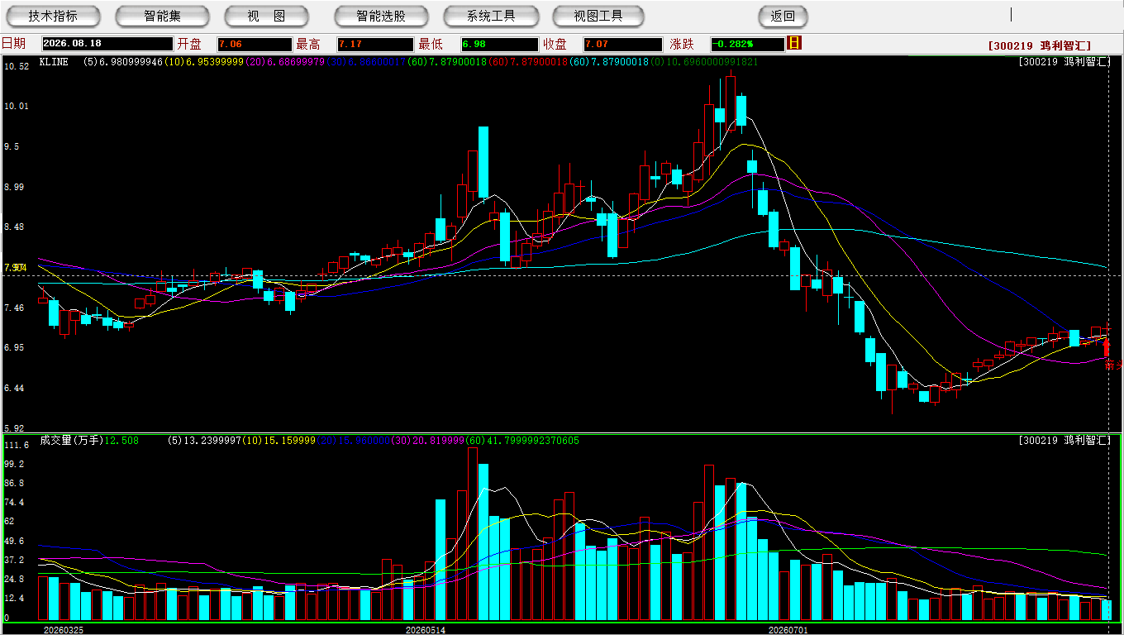Viewport: 1124px width, 635px height.
Task: Click the 最低 value field 6.98
Action: coord(499,44)
